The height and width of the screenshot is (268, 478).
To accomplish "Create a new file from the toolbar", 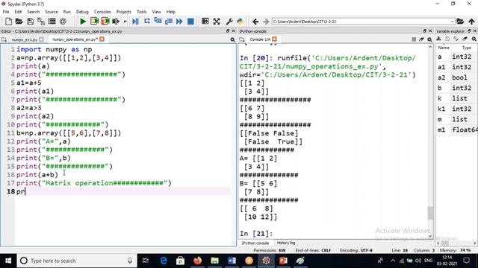I will tap(8, 22).
